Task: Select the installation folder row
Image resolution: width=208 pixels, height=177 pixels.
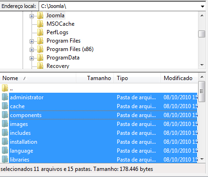Action: pyautogui.click(x=99, y=142)
